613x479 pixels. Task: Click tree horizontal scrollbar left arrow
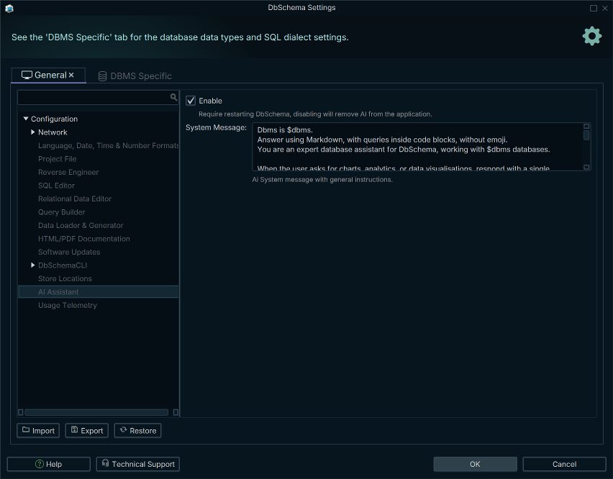(21, 412)
